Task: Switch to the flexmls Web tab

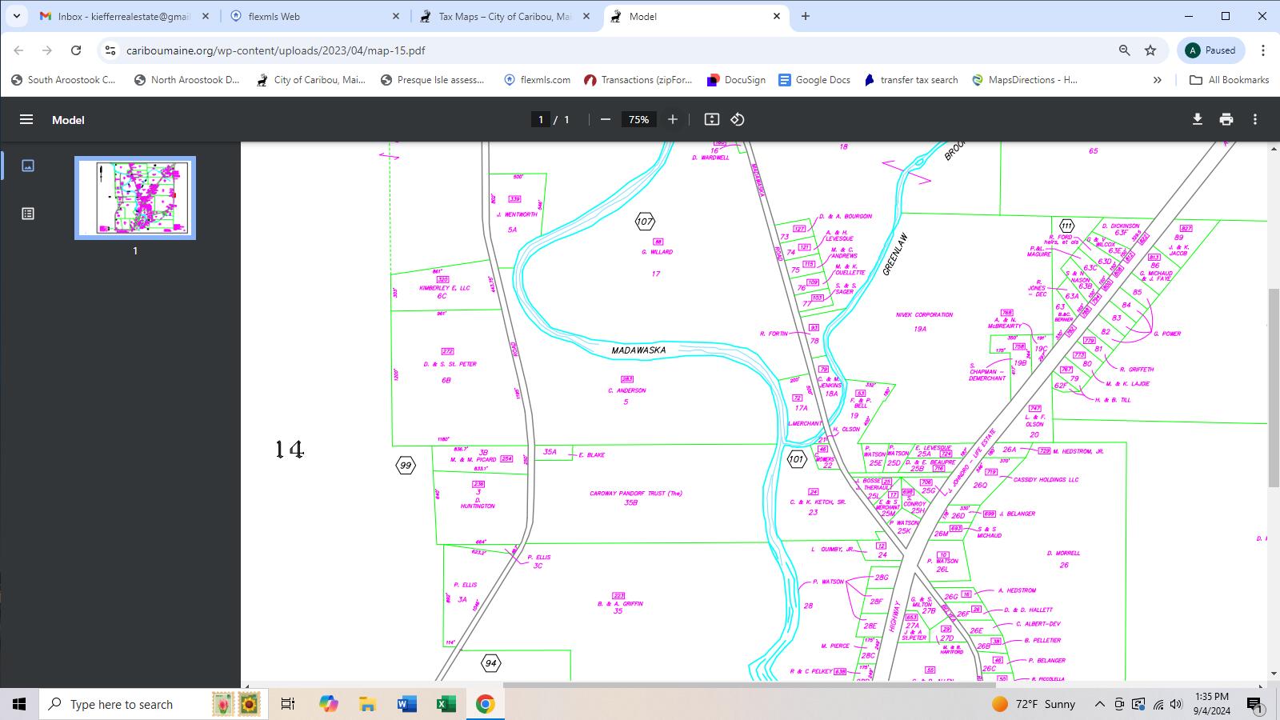Action: tap(314, 16)
